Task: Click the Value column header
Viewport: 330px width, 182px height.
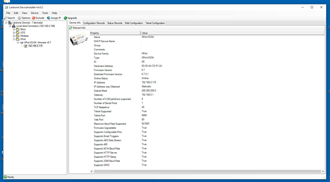Action: (x=233, y=33)
